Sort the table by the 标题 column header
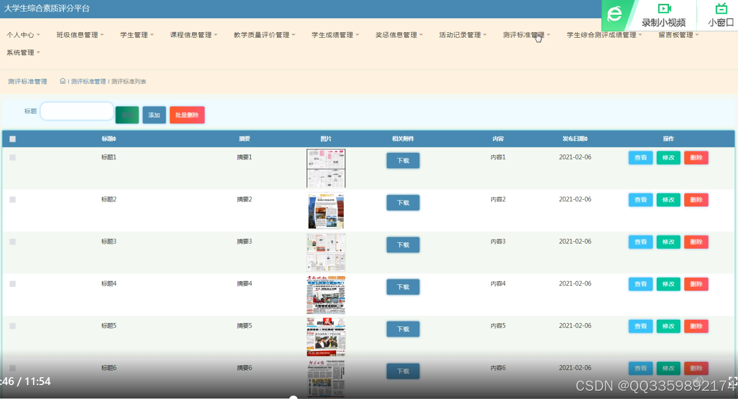This screenshot has height=399, width=738. (109, 139)
